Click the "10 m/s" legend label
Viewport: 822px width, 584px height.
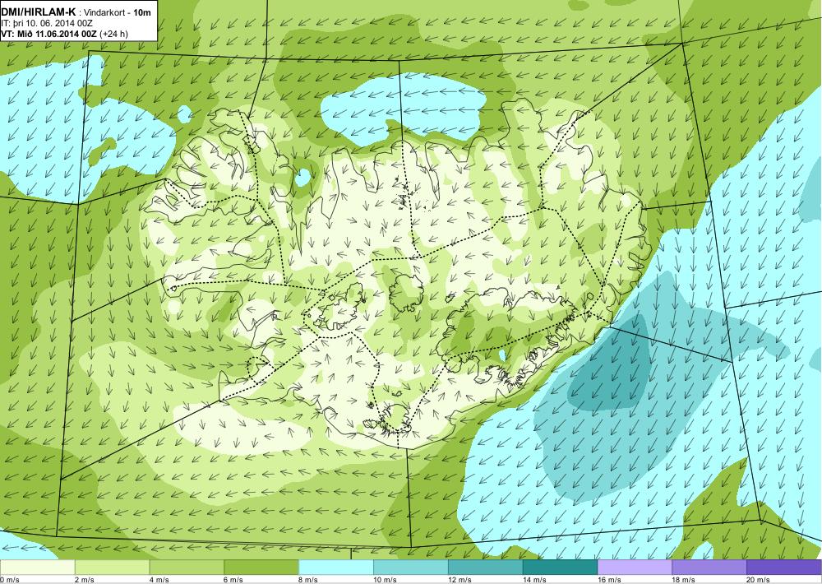click(386, 580)
